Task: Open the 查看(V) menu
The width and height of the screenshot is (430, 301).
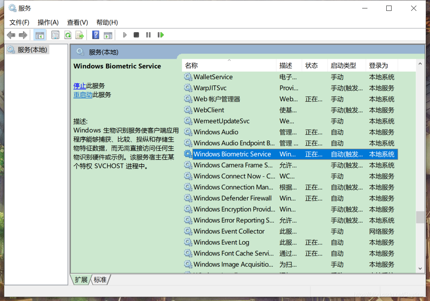Action: [78, 22]
